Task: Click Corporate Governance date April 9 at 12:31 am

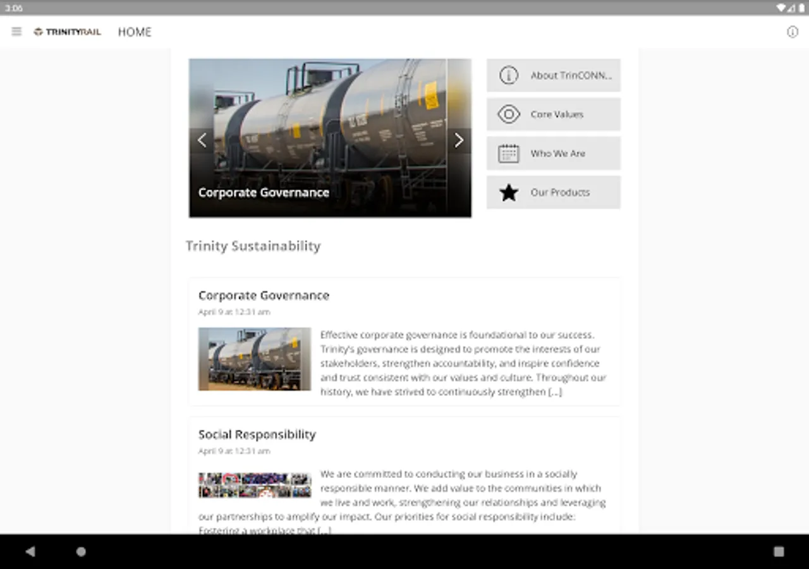Action: point(234,312)
